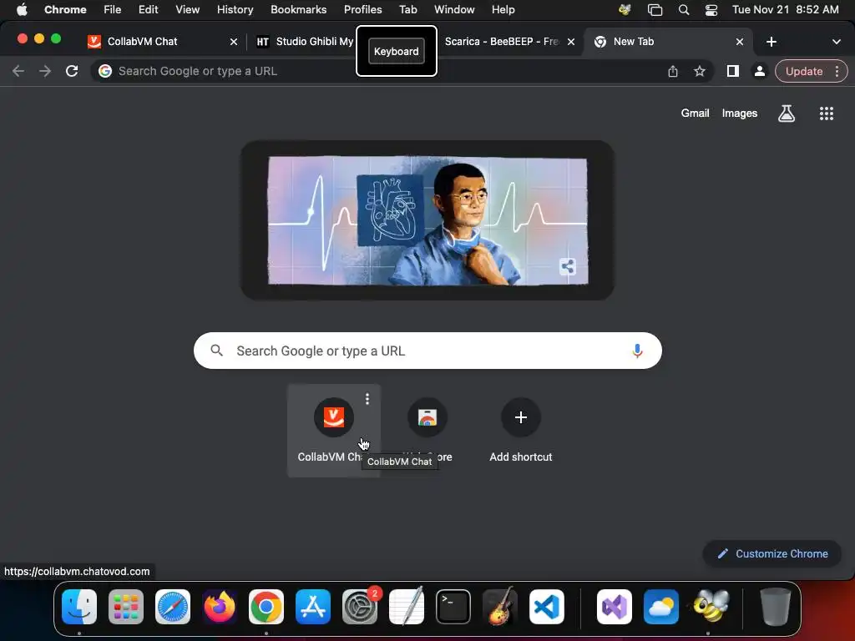855x641 pixels.
Task: Click the Chrome icon in the dock
Action: [x=266, y=607]
